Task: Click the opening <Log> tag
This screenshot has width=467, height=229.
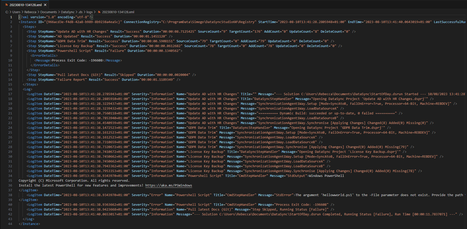Action: [27, 89]
